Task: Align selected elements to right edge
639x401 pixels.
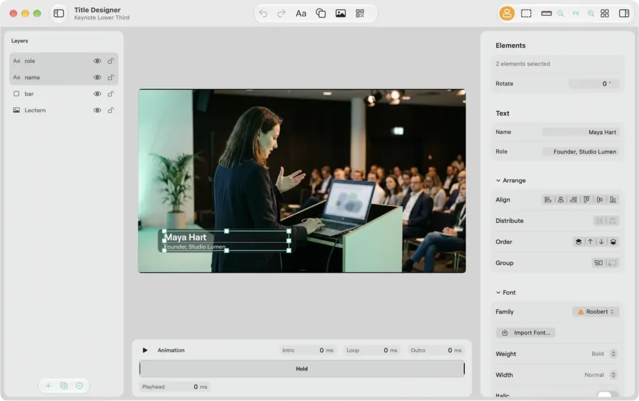Action: (573, 200)
